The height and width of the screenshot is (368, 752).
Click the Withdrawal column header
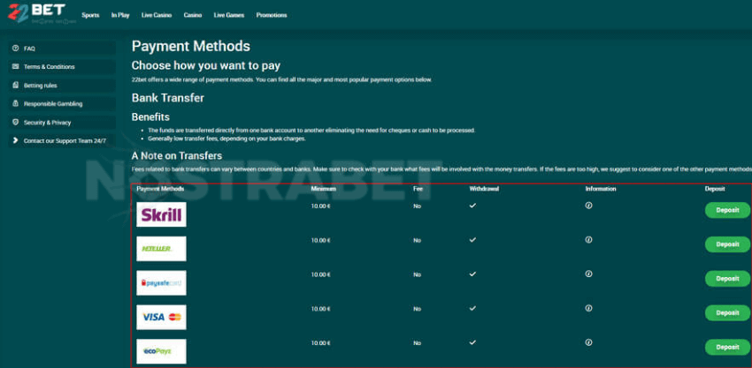(x=485, y=189)
